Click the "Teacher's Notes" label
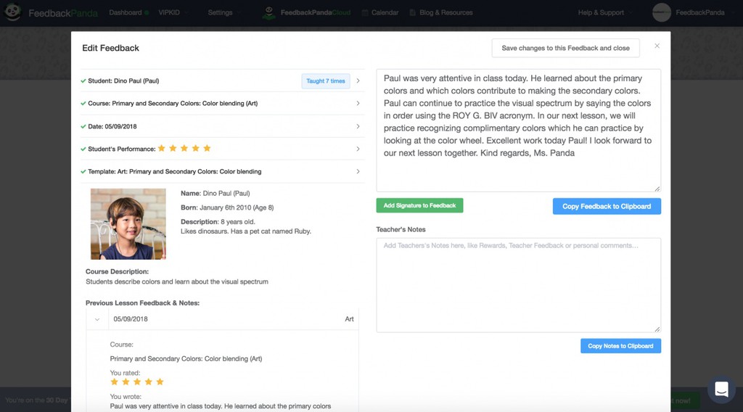This screenshot has height=412, width=743. coord(401,230)
